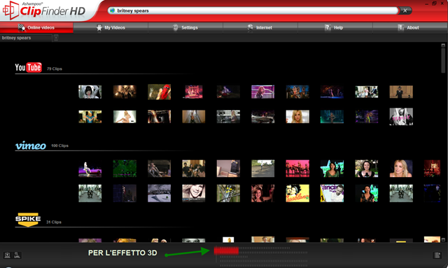Open the Vimeo thumbnail of a snowy scene
This screenshot has height=268, width=448.
click(159, 193)
